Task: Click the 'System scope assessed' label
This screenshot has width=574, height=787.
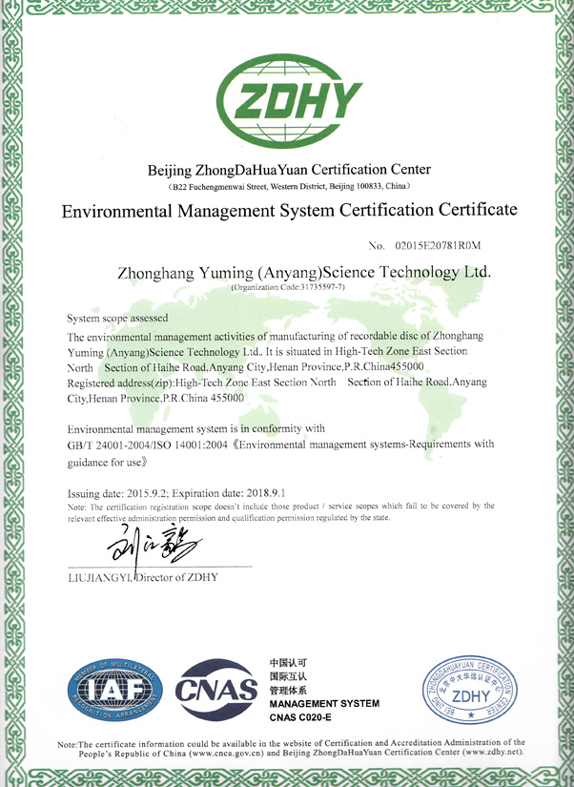Action: coord(117,319)
